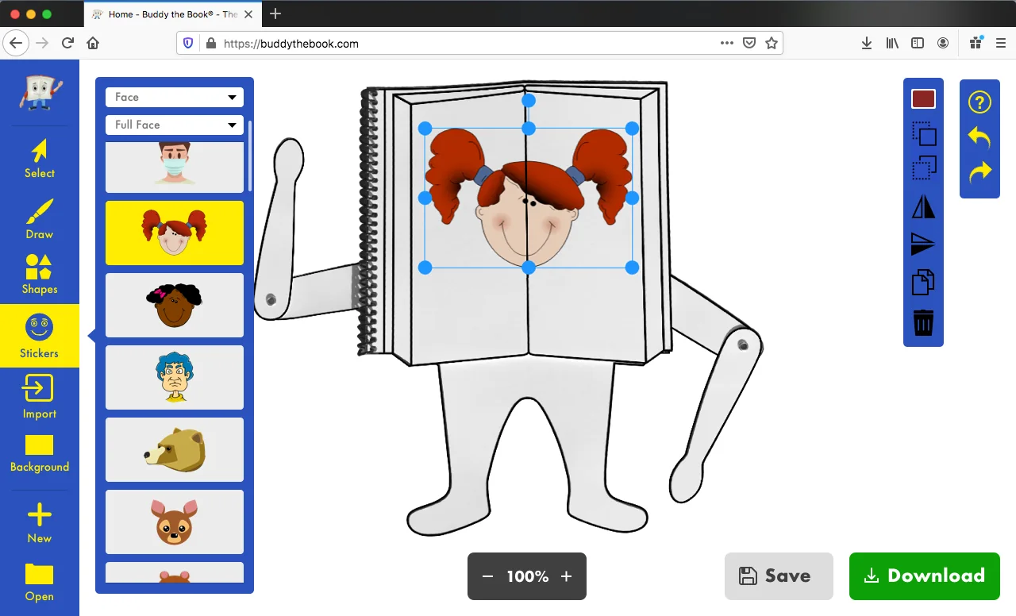Flip the sticker horizontally

924,207
